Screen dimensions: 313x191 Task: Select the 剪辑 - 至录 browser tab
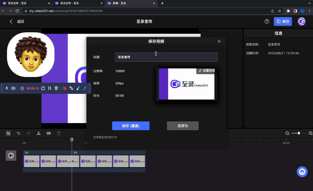pyautogui.click(x=131, y=3)
